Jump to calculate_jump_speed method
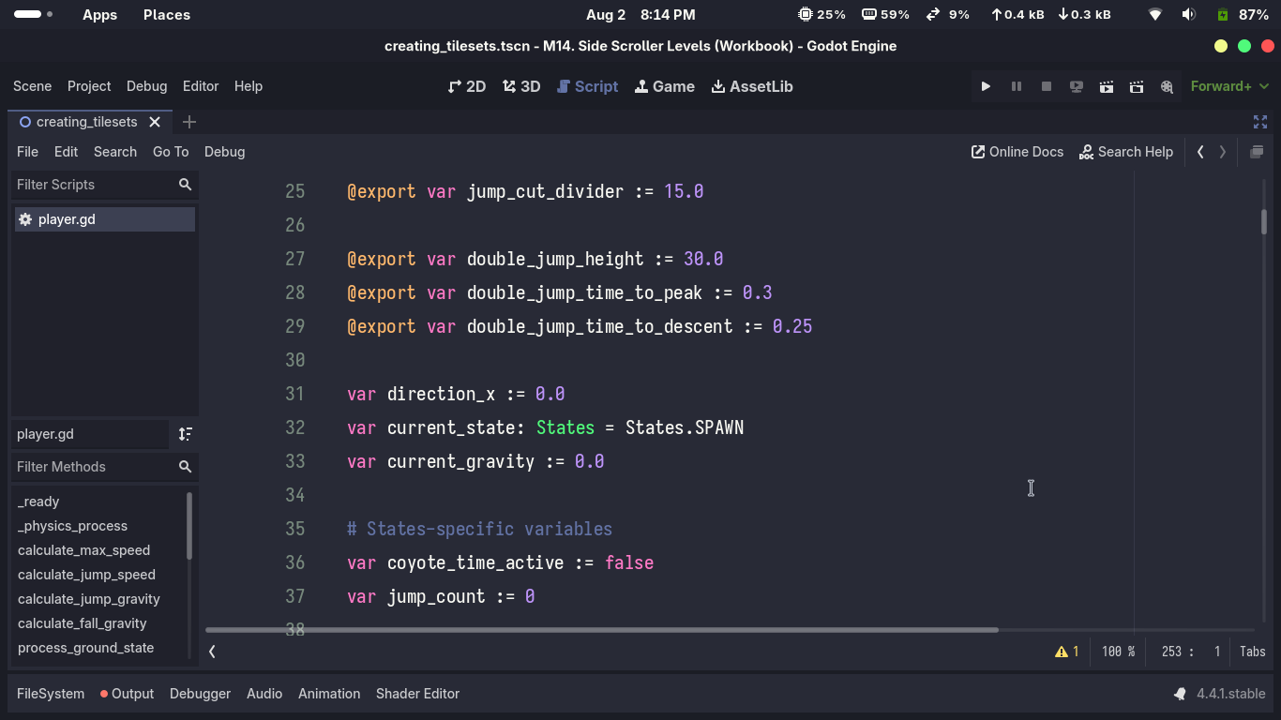The image size is (1281, 720). click(x=86, y=575)
